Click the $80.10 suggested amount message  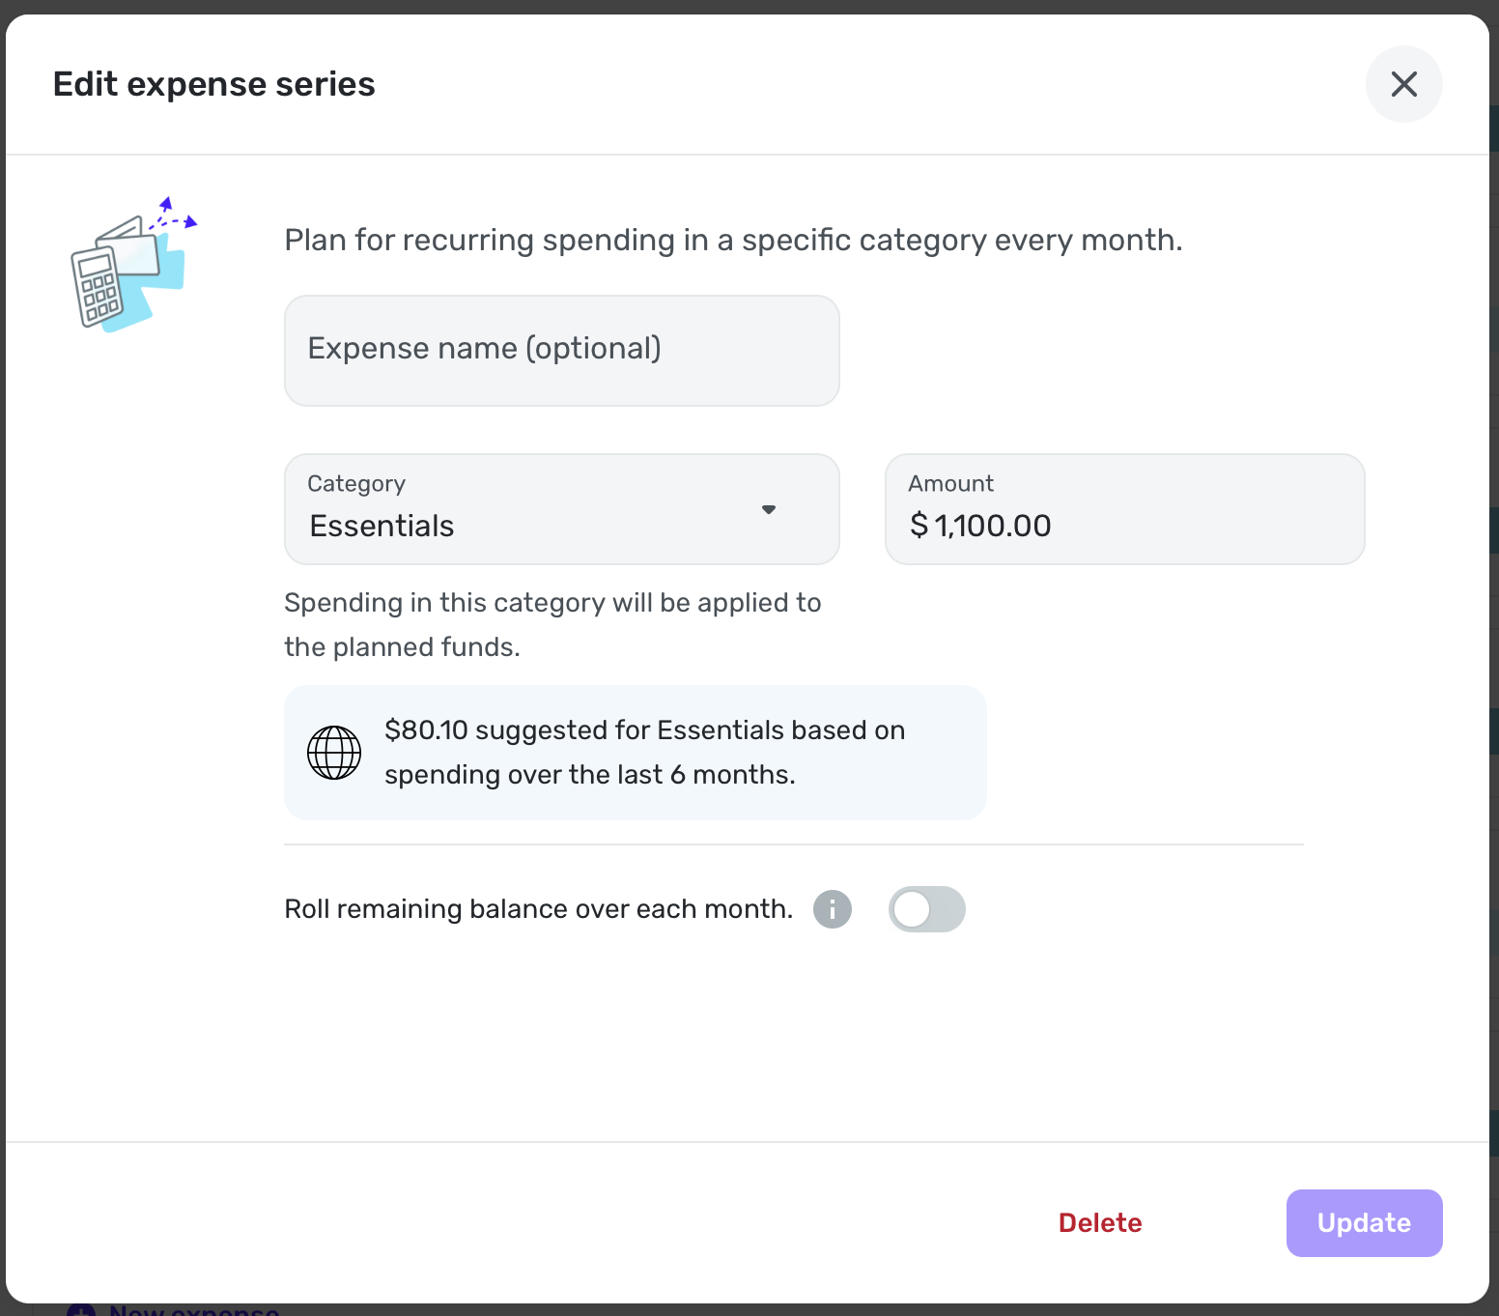tap(644, 753)
